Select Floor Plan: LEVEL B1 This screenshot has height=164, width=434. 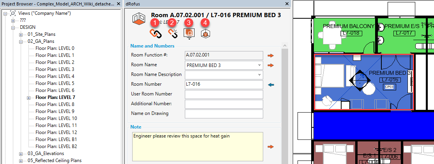[x=56, y=139]
